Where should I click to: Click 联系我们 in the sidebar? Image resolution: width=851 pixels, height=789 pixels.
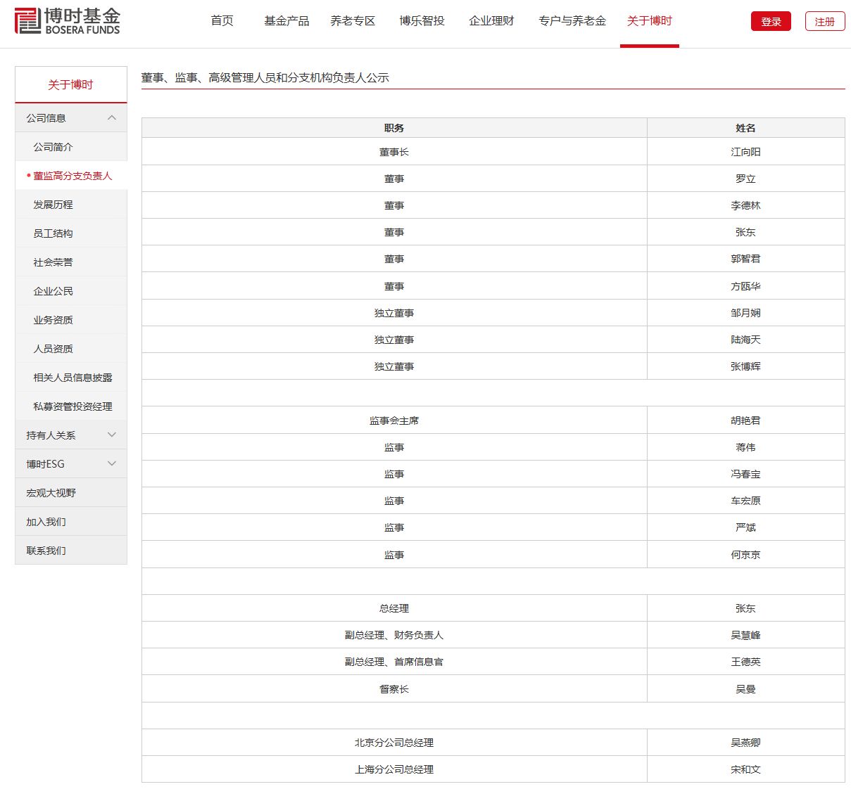pos(46,551)
